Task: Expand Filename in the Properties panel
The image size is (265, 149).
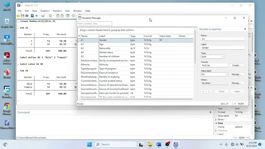Action: click(x=216, y=131)
